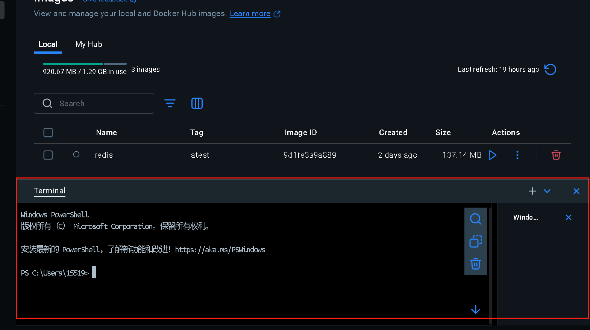Search within terminal output

[x=475, y=218]
